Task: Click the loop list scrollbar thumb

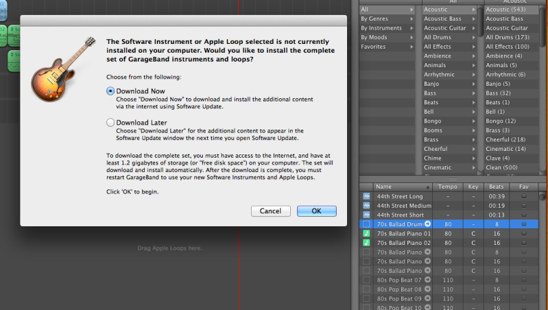Action: [543, 196]
